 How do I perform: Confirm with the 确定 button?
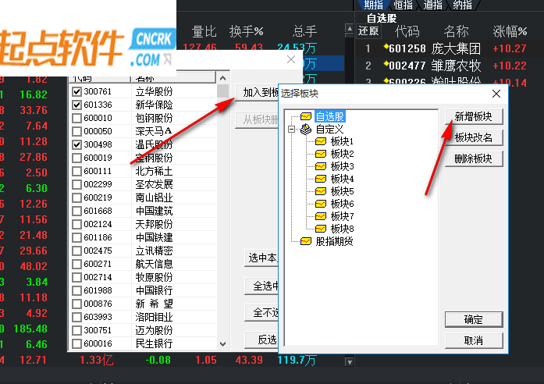click(x=474, y=319)
